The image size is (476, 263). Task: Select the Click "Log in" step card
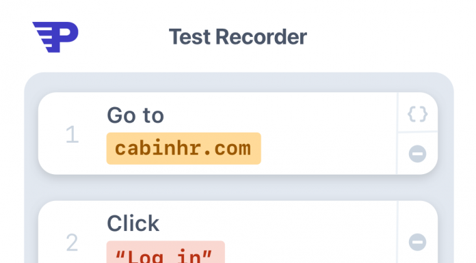click(x=238, y=232)
